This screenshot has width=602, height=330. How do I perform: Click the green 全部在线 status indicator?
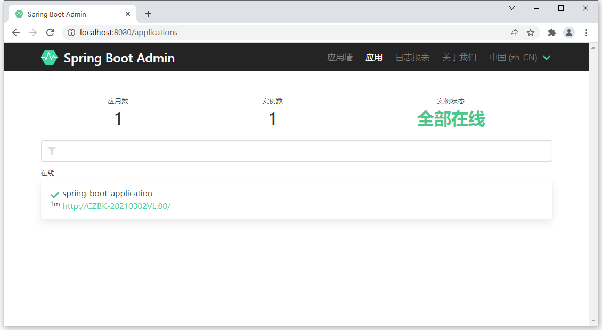pyautogui.click(x=451, y=119)
